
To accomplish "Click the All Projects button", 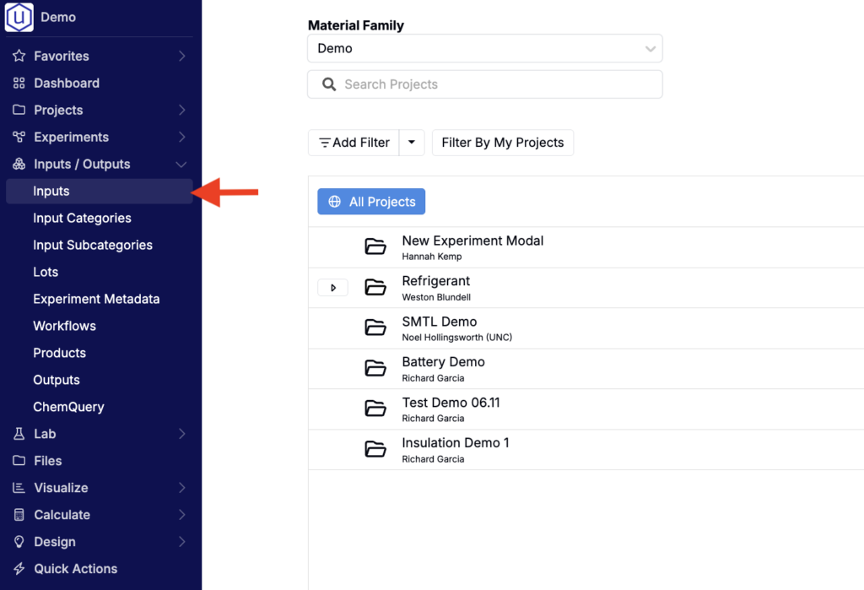I will tap(371, 202).
